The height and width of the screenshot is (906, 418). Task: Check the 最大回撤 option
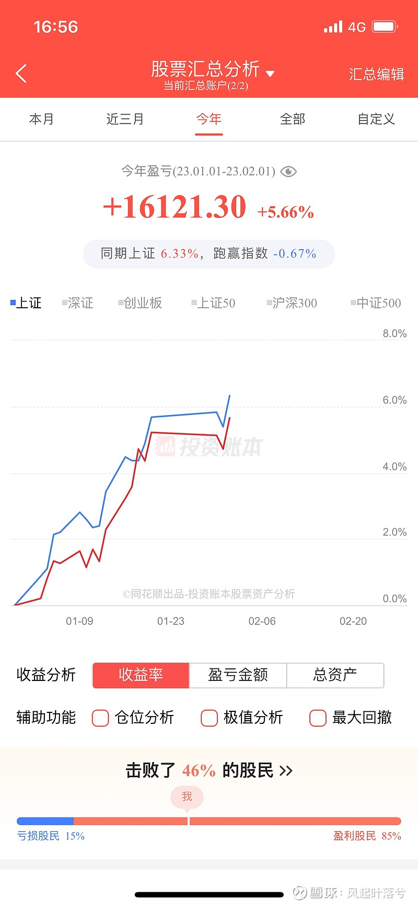pos(318,718)
